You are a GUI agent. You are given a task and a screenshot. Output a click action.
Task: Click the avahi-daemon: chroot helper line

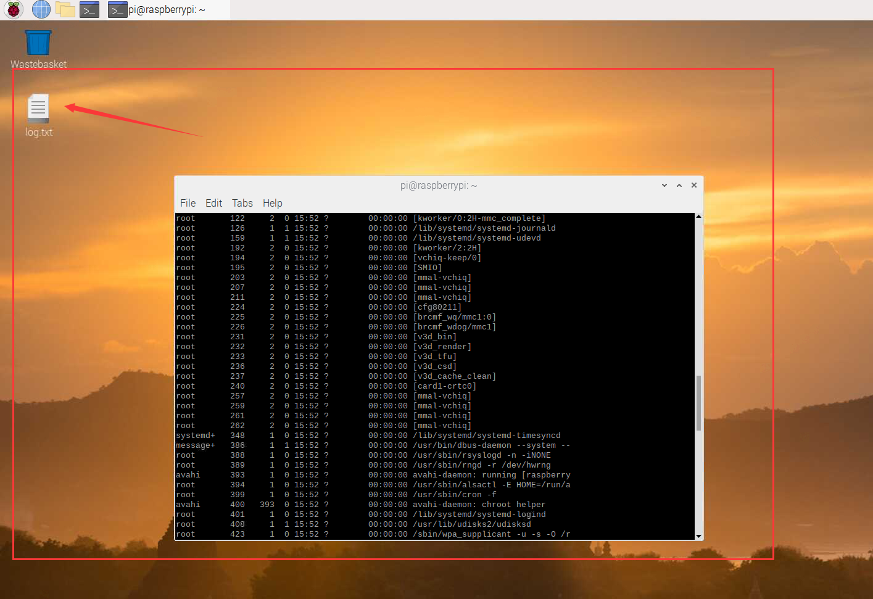click(361, 505)
